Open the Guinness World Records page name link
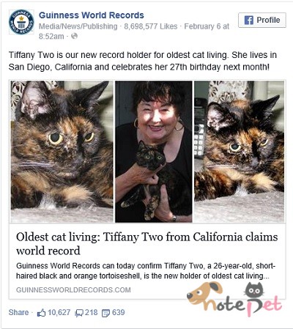Screen dimensions: 293x329 92,15
